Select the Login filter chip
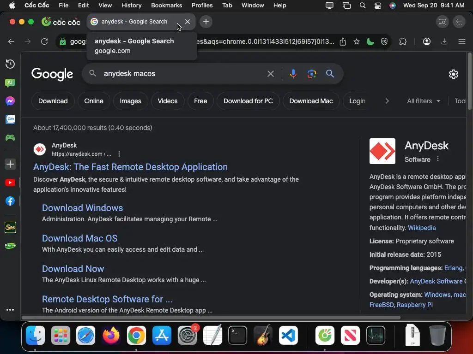This screenshot has width=473, height=354. (357, 101)
